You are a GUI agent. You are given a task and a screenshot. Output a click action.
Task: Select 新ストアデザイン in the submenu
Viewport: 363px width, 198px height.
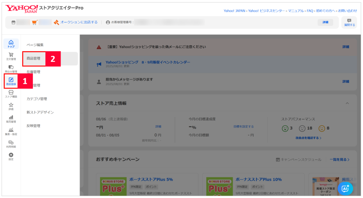point(40,112)
